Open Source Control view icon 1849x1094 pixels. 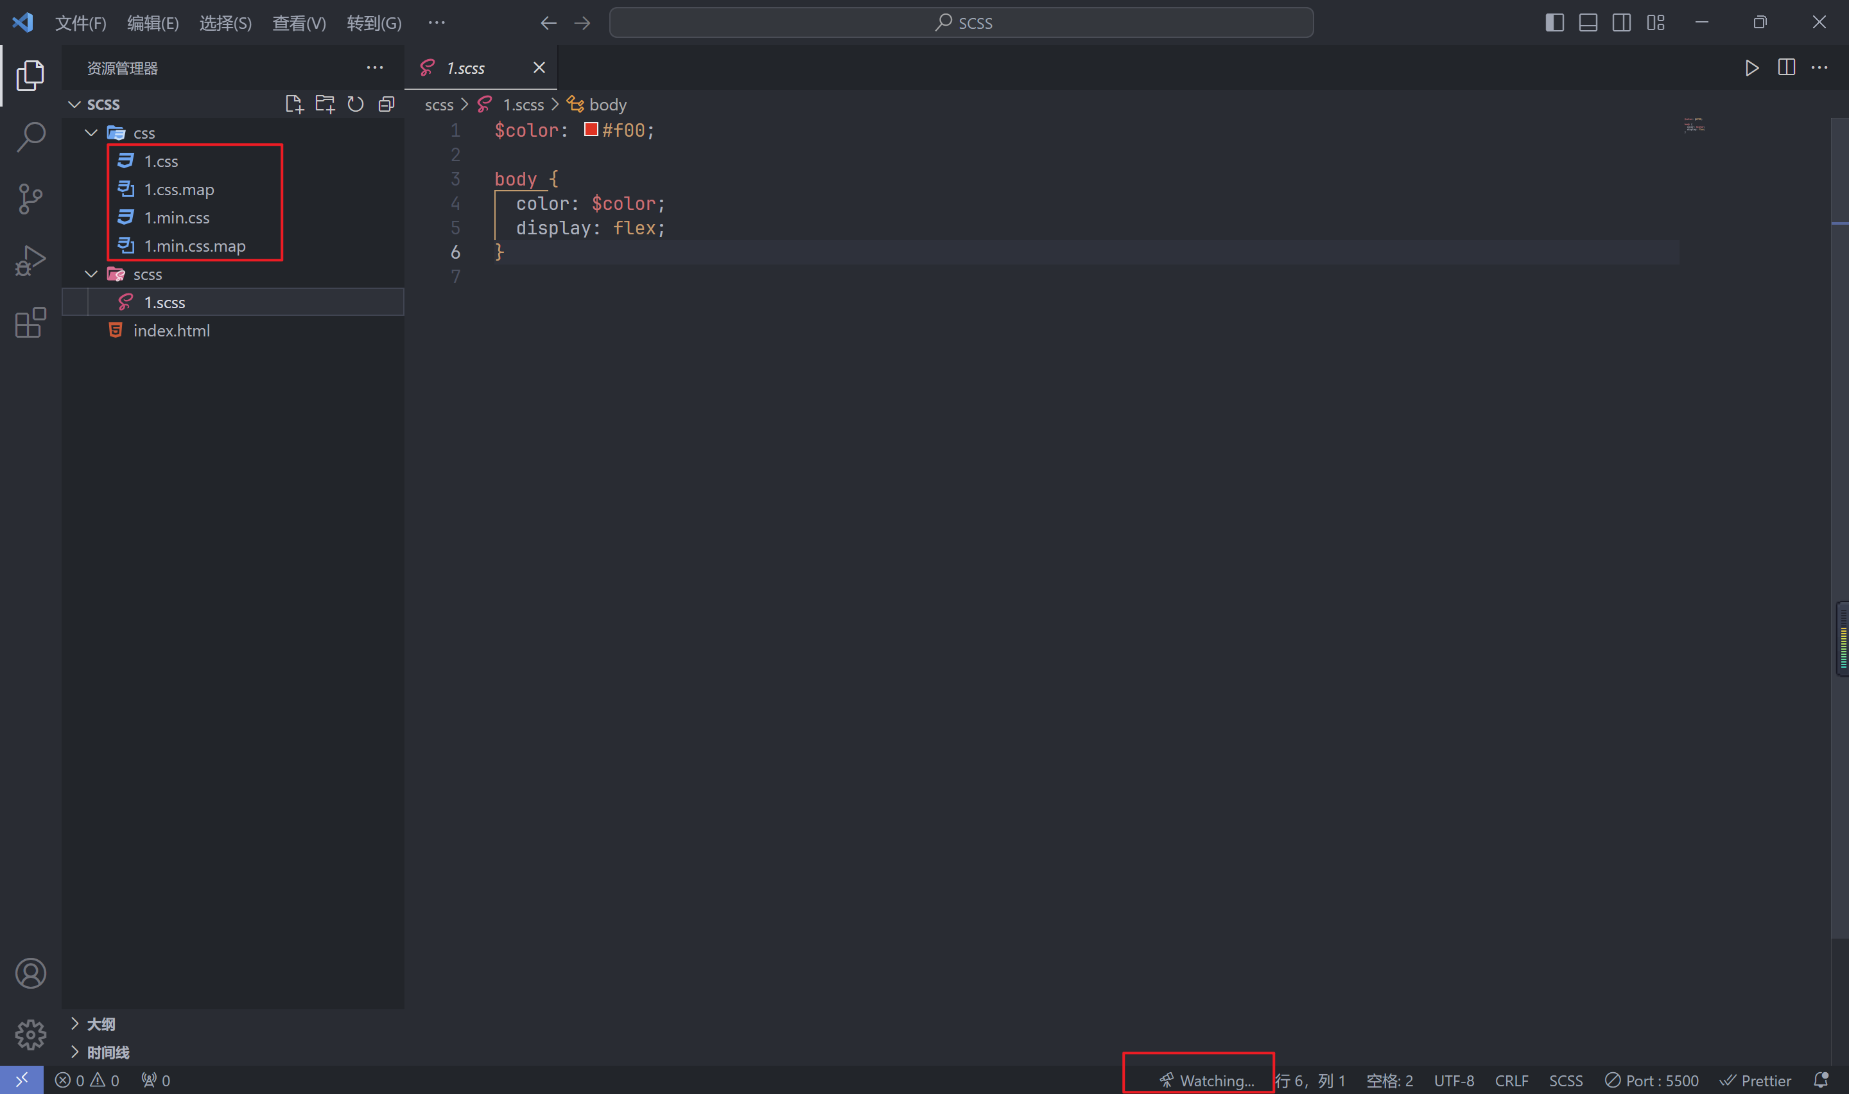click(30, 198)
